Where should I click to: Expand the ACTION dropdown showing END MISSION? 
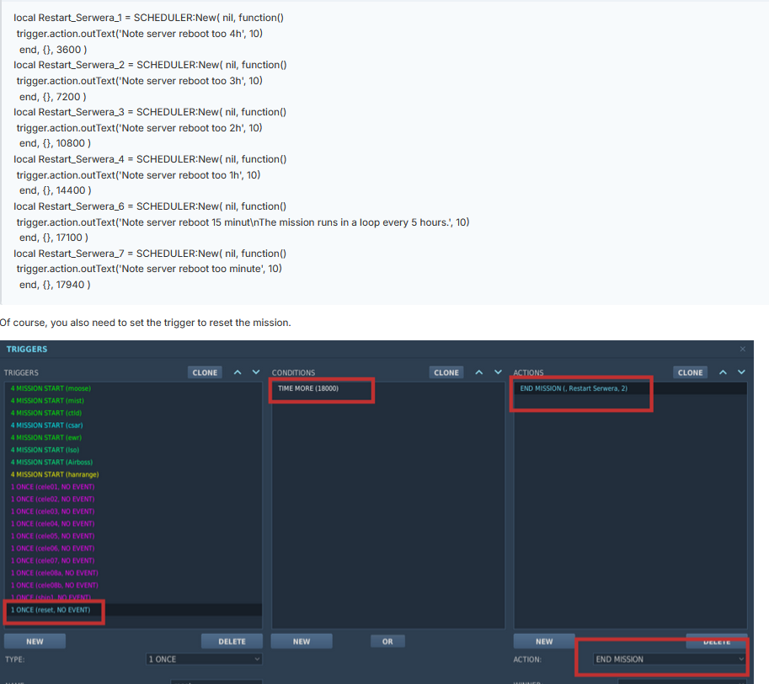pos(669,659)
